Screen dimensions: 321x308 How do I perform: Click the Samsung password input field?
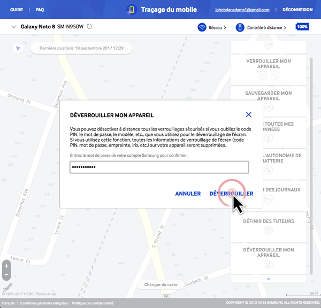click(159, 167)
